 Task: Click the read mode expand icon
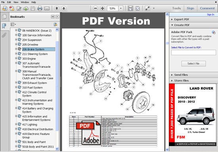coord(147,8)
